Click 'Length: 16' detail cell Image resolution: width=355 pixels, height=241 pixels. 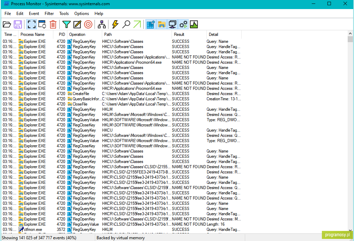[216, 224]
